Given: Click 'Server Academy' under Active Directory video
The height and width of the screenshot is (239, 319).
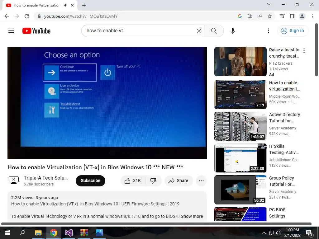Looking at the screenshot, I should pos(283,128).
